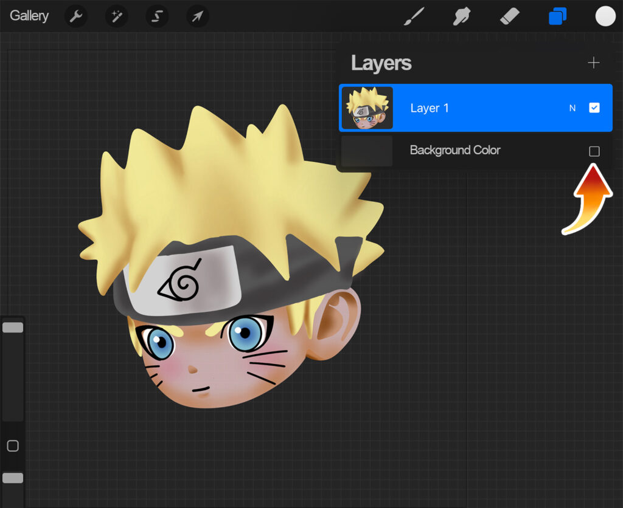
Task: Tap the sidebar modify square button
Action: pyautogui.click(x=13, y=445)
